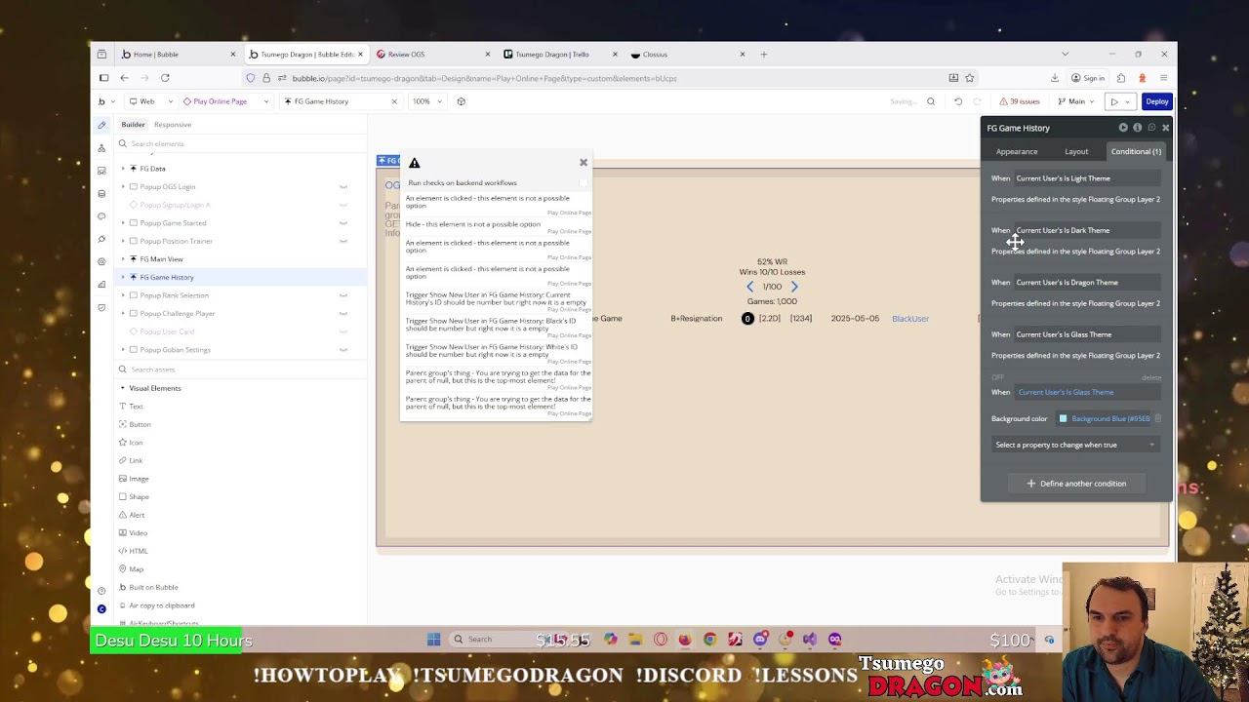Close the FG Game History property panel
Image resolution: width=1249 pixels, height=702 pixels.
[x=1165, y=128]
